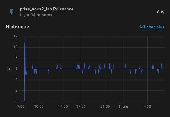Click the '5 juin' date label on the axis
This screenshot has height=117, width=170.
[123, 107]
